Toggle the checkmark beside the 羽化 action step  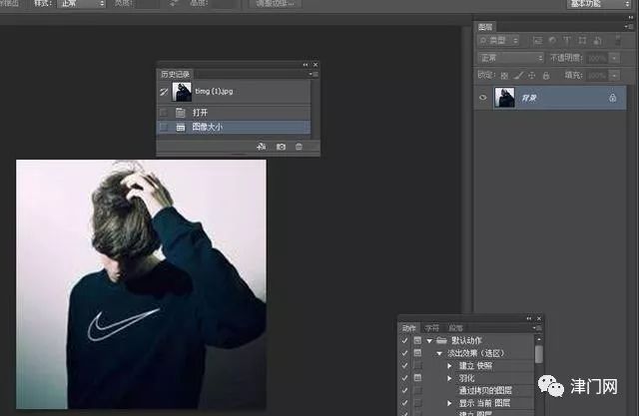405,378
